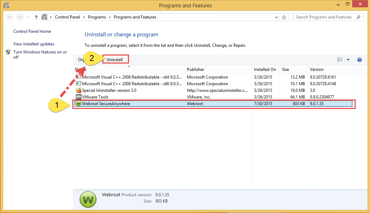Select the Webroot SecureAnywhere entry name
The image size is (370, 213).
pos(106,104)
